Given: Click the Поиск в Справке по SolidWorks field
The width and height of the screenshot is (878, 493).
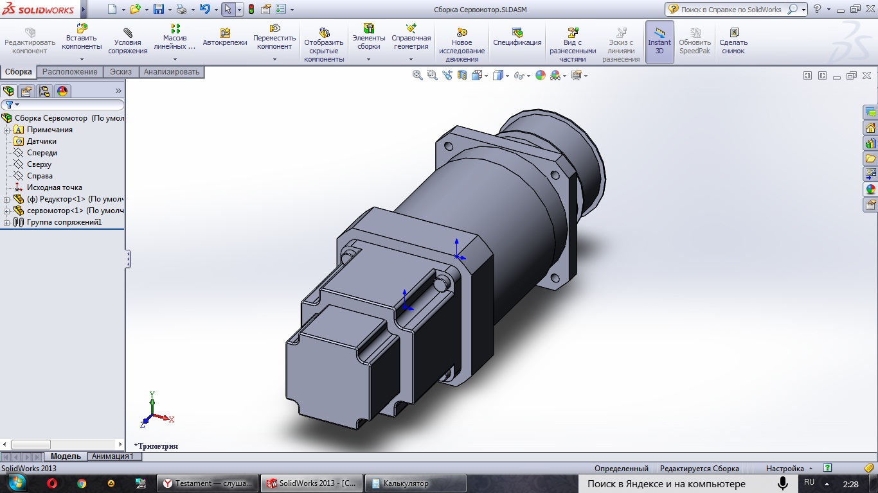Looking at the screenshot, I should (731, 10).
